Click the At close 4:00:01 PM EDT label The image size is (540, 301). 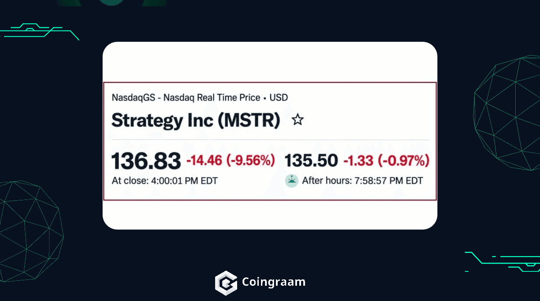[165, 181]
